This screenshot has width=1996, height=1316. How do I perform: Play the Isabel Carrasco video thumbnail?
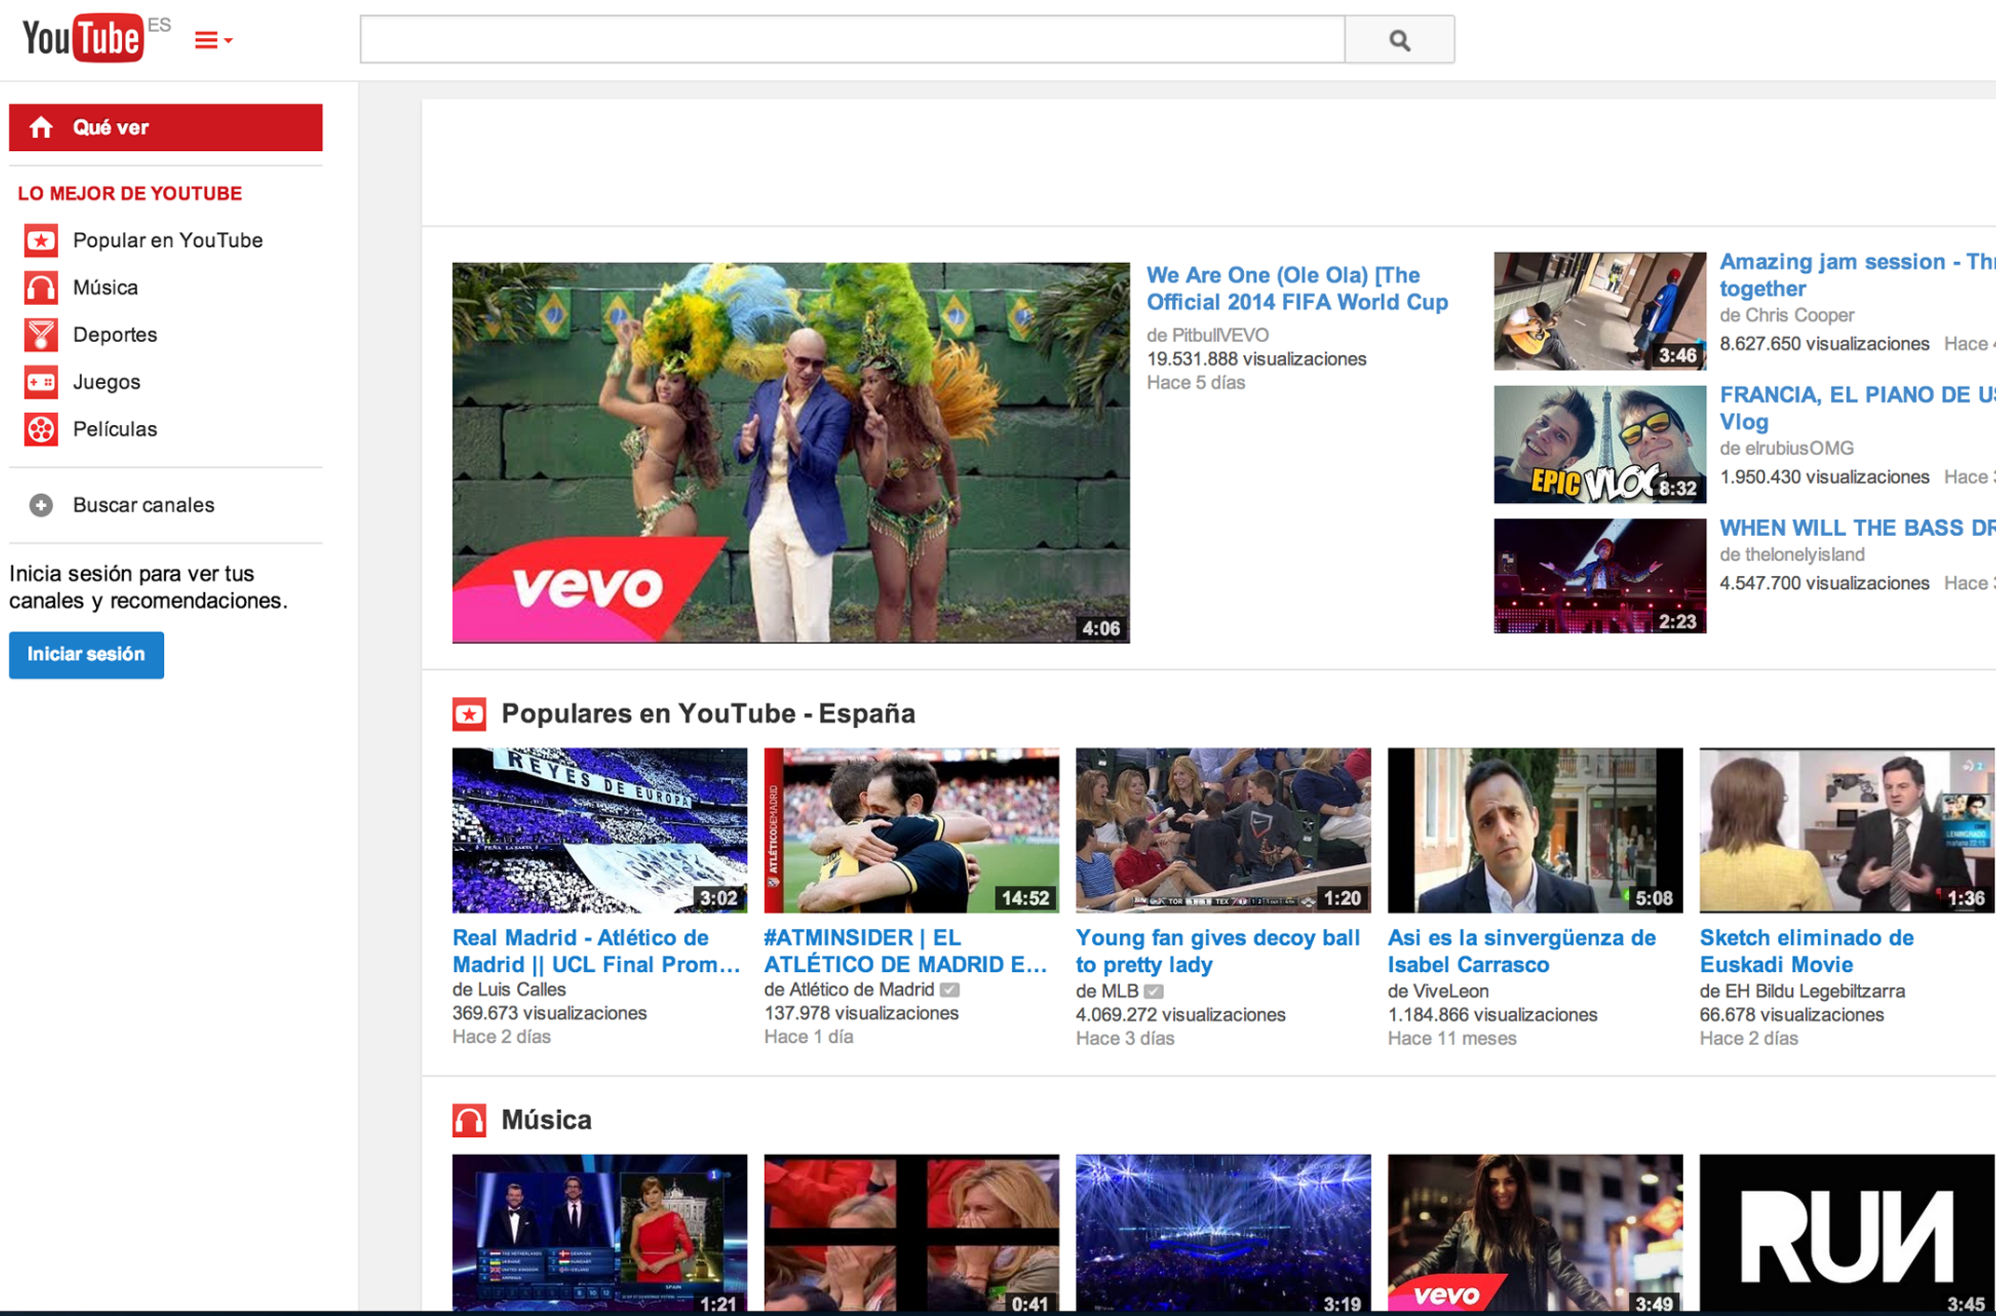[x=1535, y=829]
